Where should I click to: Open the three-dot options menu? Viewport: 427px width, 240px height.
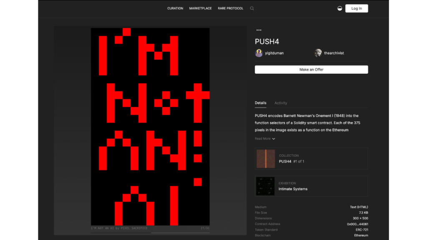point(259,30)
